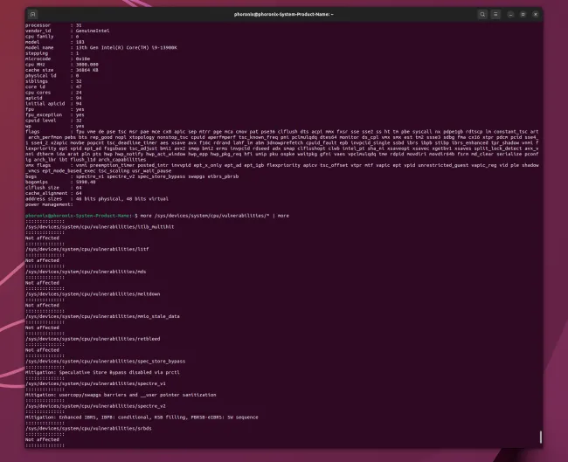Click the meltdown vulnerabilities path
This screenshot has height=462, width=568.
pyautogui.click(x=93, y=294)
